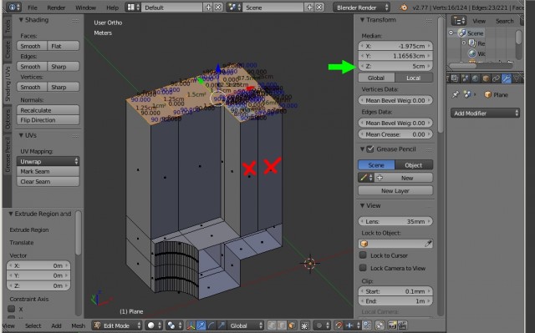
Task: Toggle the 3D manipulator axes icon
Action: pos(191,325)
